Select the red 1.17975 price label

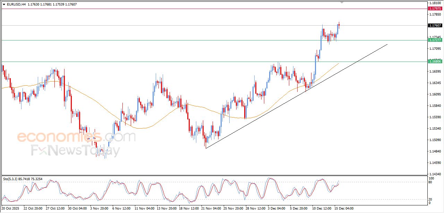435,8
